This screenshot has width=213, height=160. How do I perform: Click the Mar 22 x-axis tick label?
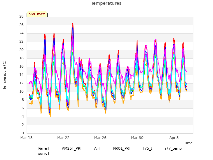point(63,138)
